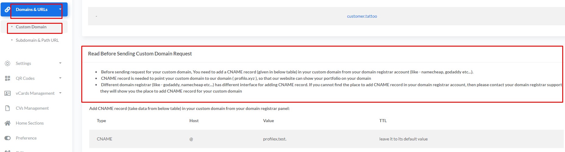Go to CVs Management section

pos(32,108)
